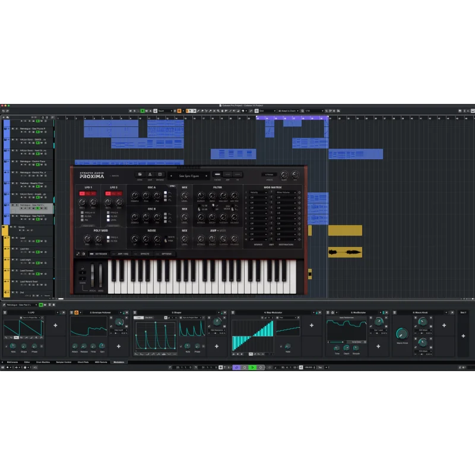This screenshot has height=475, width=475.
Task: Go to previous Proxima preset arrow
Action: (171, 176)
